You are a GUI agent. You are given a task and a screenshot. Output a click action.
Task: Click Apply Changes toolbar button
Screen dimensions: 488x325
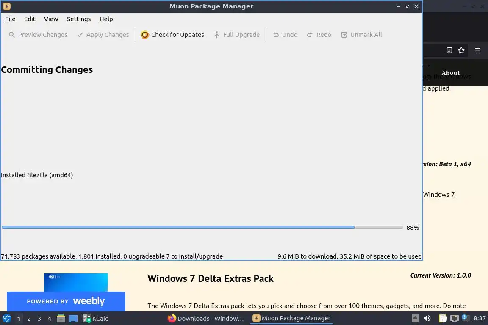click(x=103, y=35)
